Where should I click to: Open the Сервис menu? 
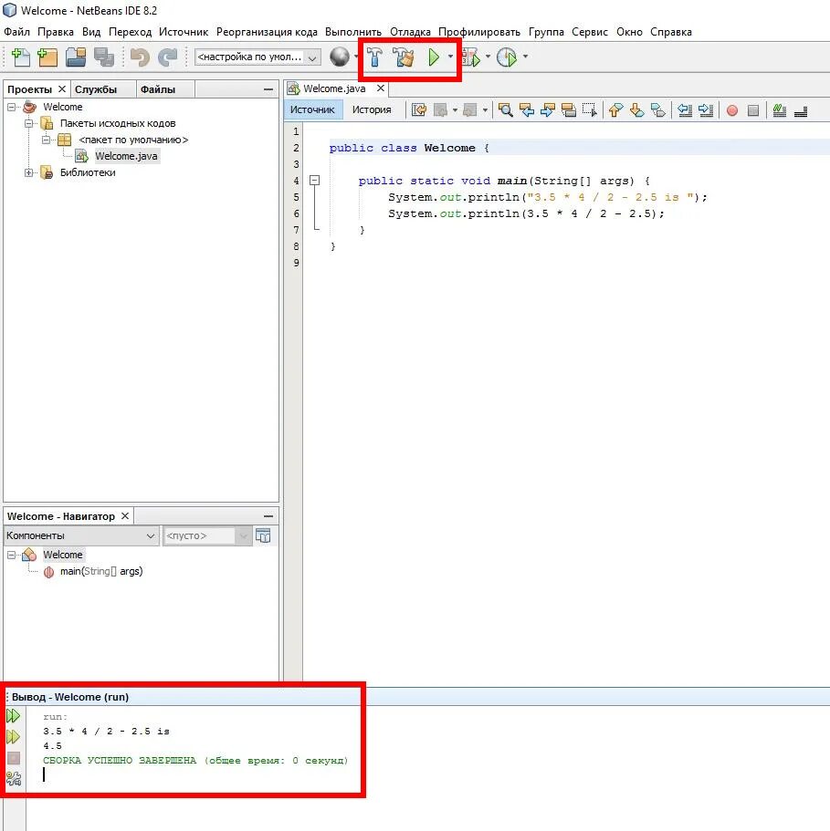point(590,32)
